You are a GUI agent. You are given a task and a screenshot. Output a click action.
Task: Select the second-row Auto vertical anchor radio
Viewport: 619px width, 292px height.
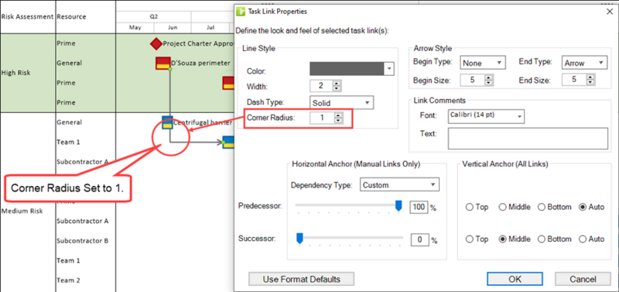click(x=583, y=239)
